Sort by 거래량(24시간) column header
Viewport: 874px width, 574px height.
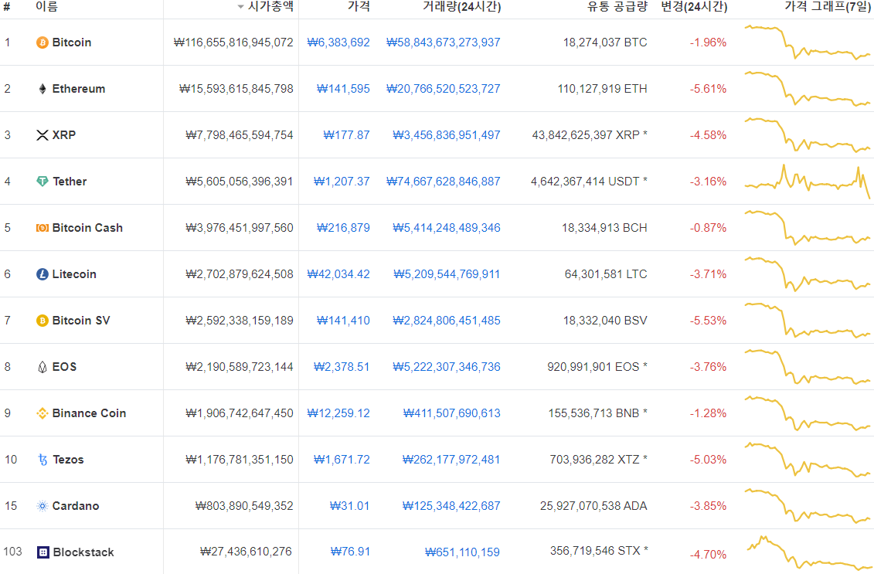461,7
